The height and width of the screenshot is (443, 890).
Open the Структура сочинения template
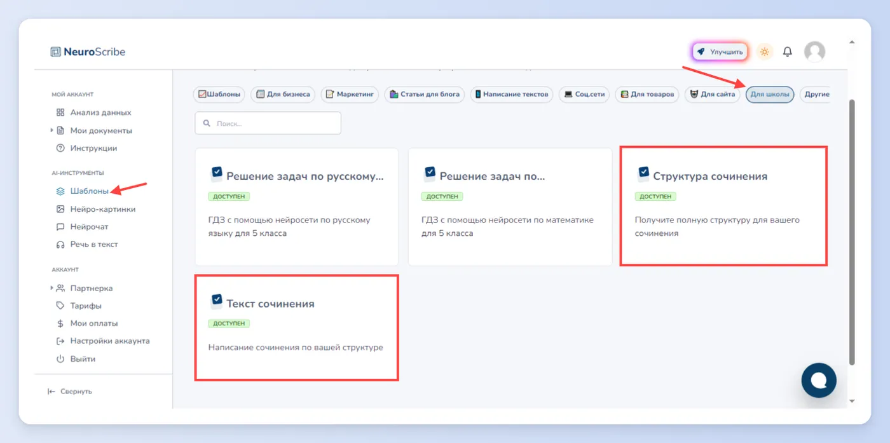723,207
